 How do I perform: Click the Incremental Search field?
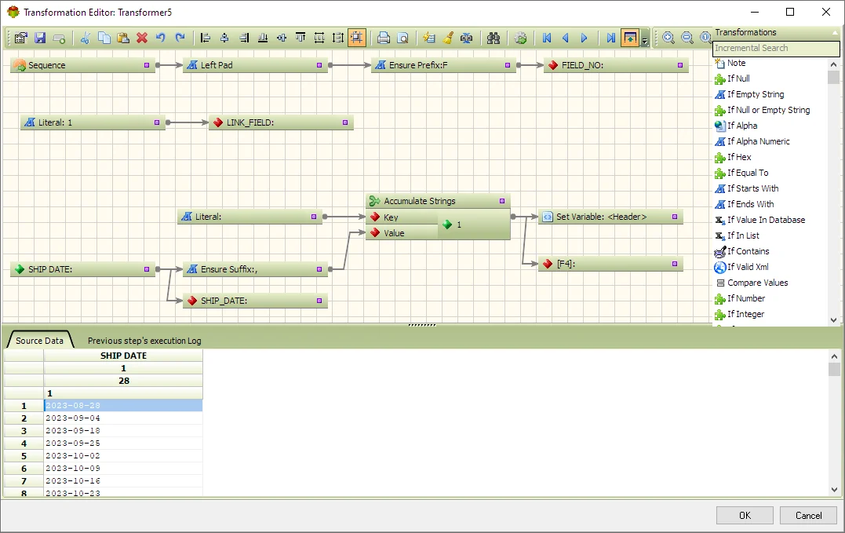(x=776, y=48)
